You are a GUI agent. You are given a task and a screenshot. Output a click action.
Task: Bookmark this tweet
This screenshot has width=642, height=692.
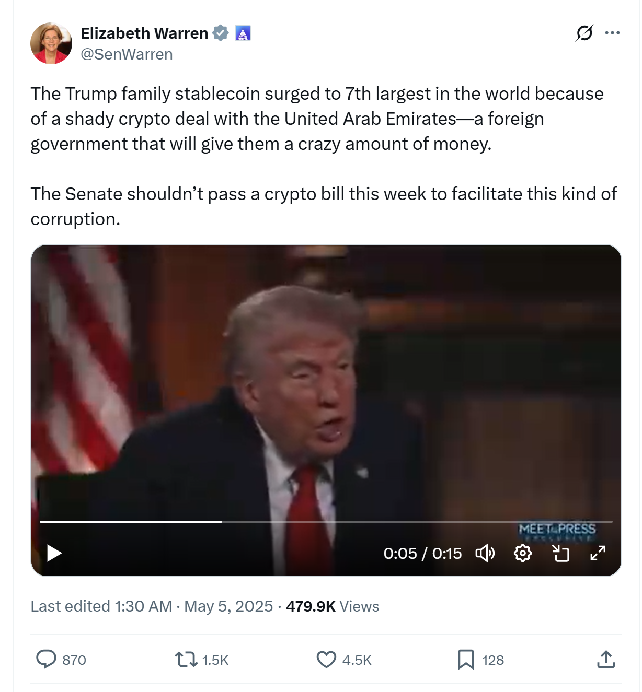pyautogui.click(x=466, y=660)
